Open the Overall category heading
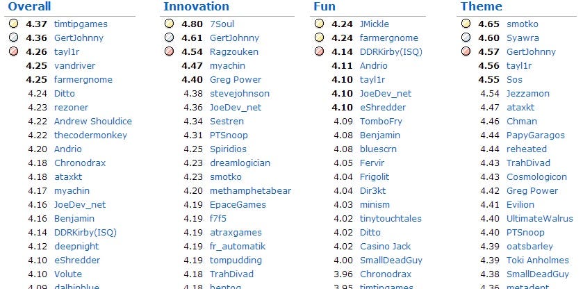 (29, 6)
